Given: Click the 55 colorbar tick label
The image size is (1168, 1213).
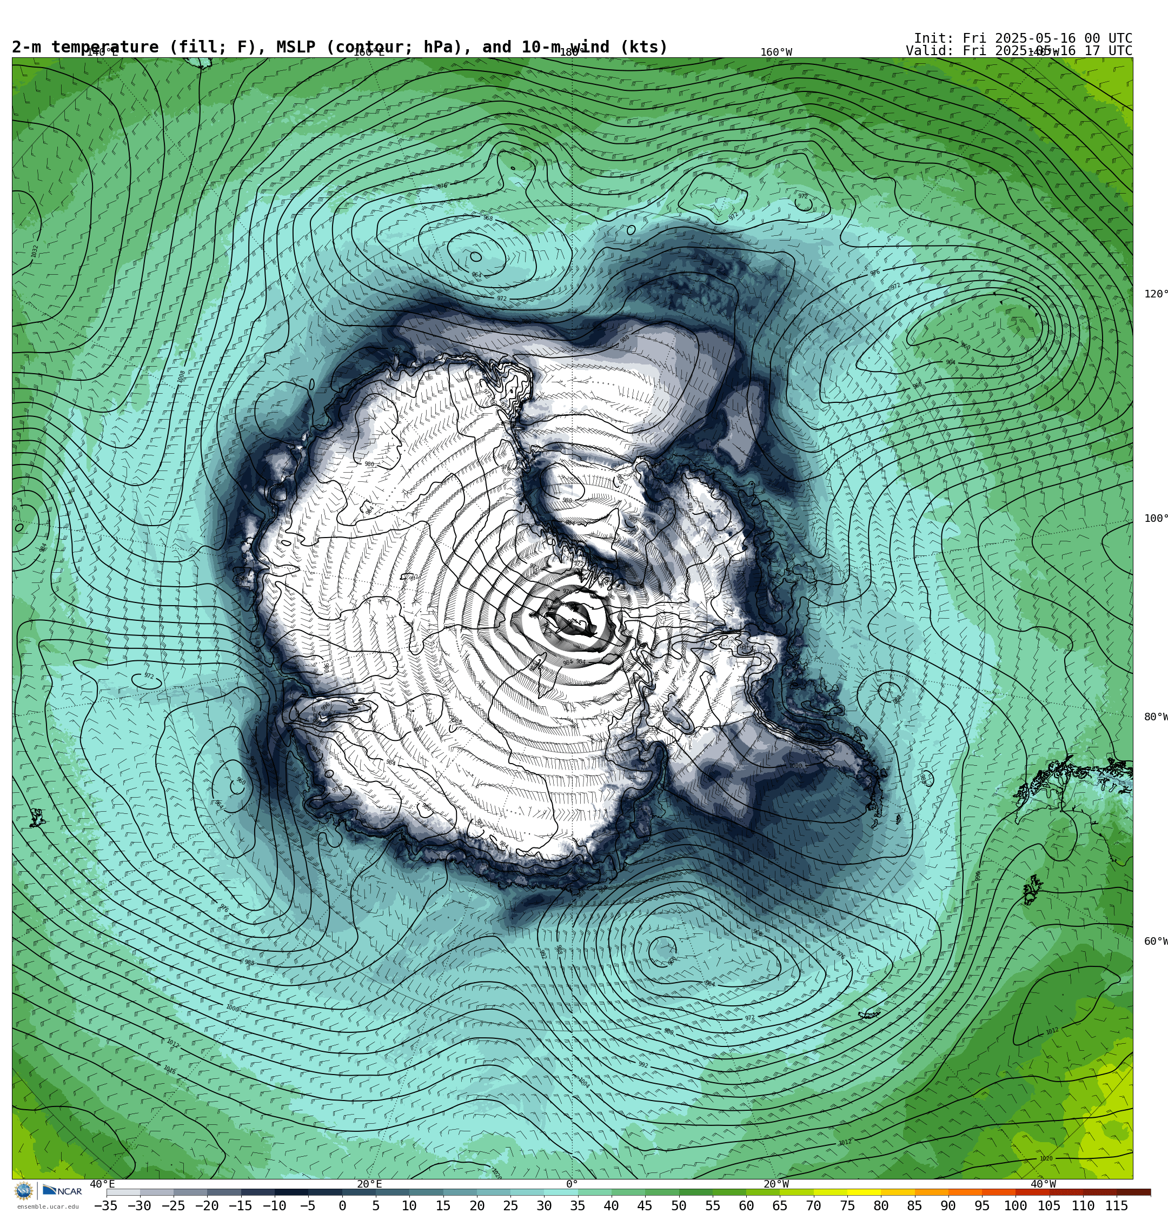Looking at the screenshot, I should (x=713, y=1205).
